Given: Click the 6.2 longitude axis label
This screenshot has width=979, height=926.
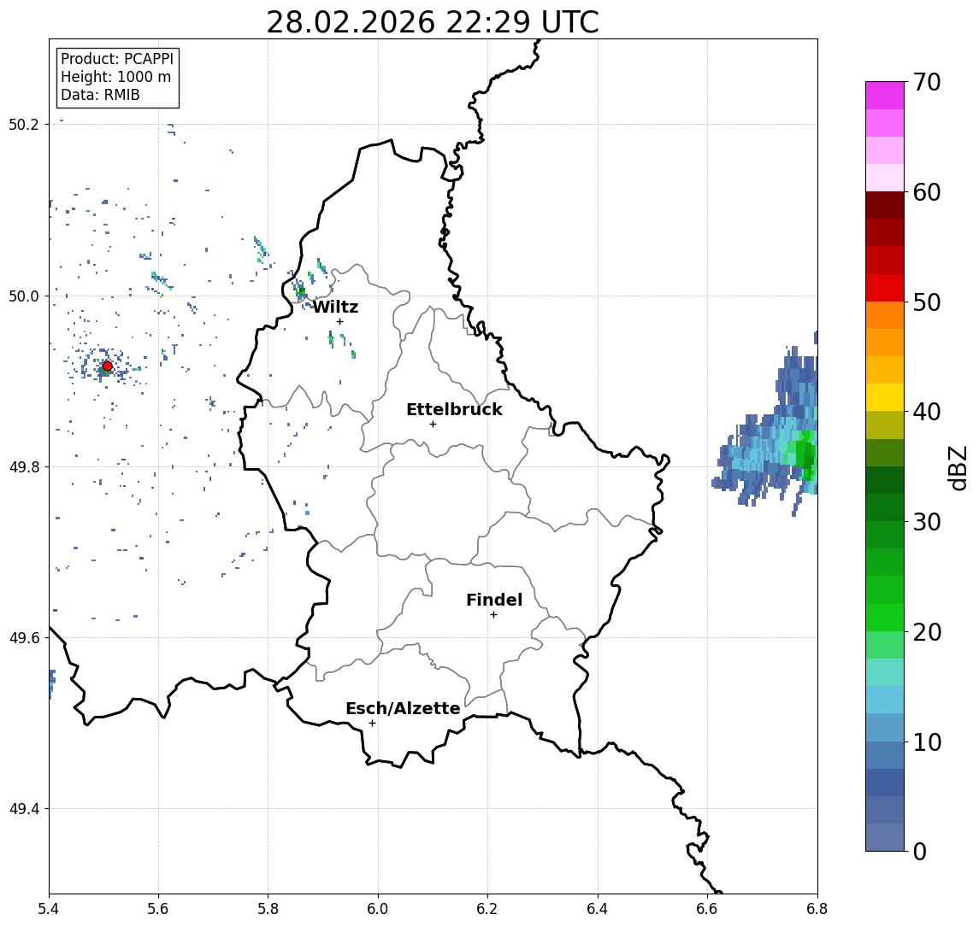Looking at the screenshot, I should pos(487,909).
